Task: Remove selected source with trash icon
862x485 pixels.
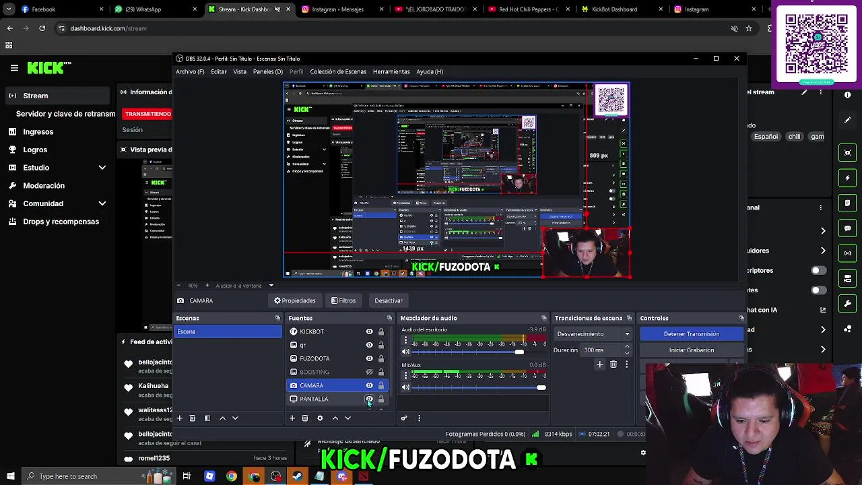Action: point(305,418)
